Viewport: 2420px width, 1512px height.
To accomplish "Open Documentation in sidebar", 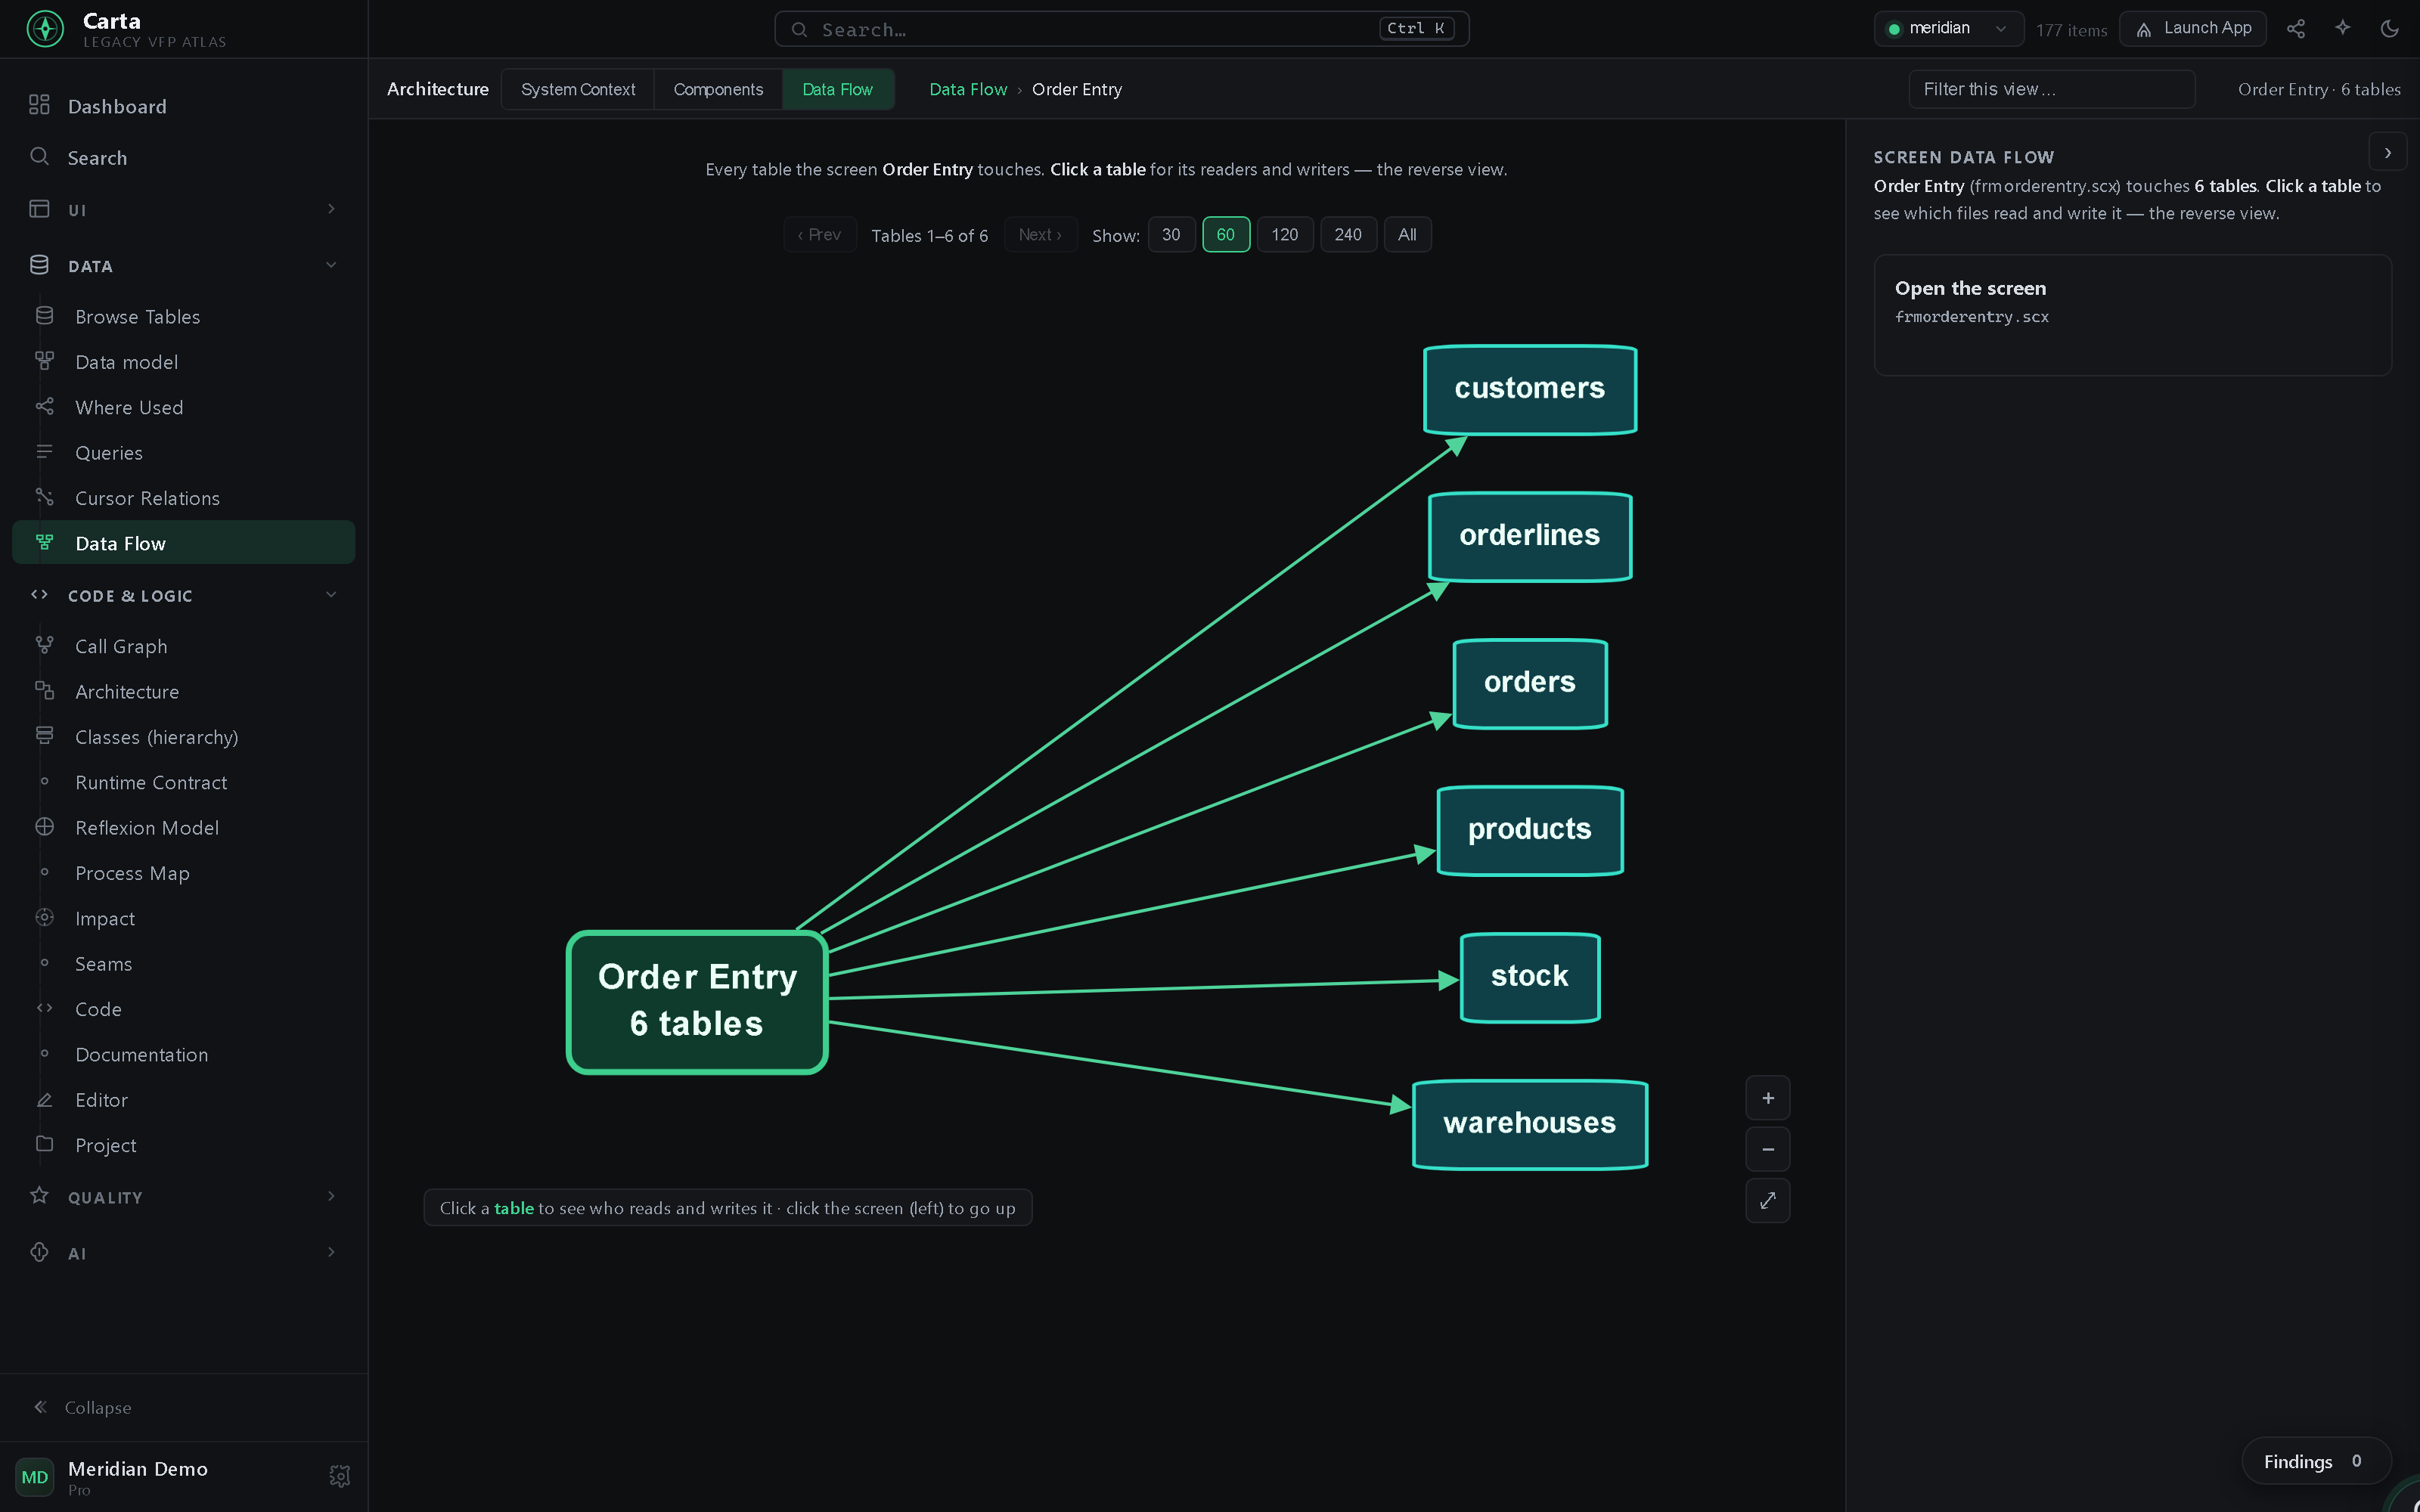I will pyautogui.click(x=184, y=1054).
